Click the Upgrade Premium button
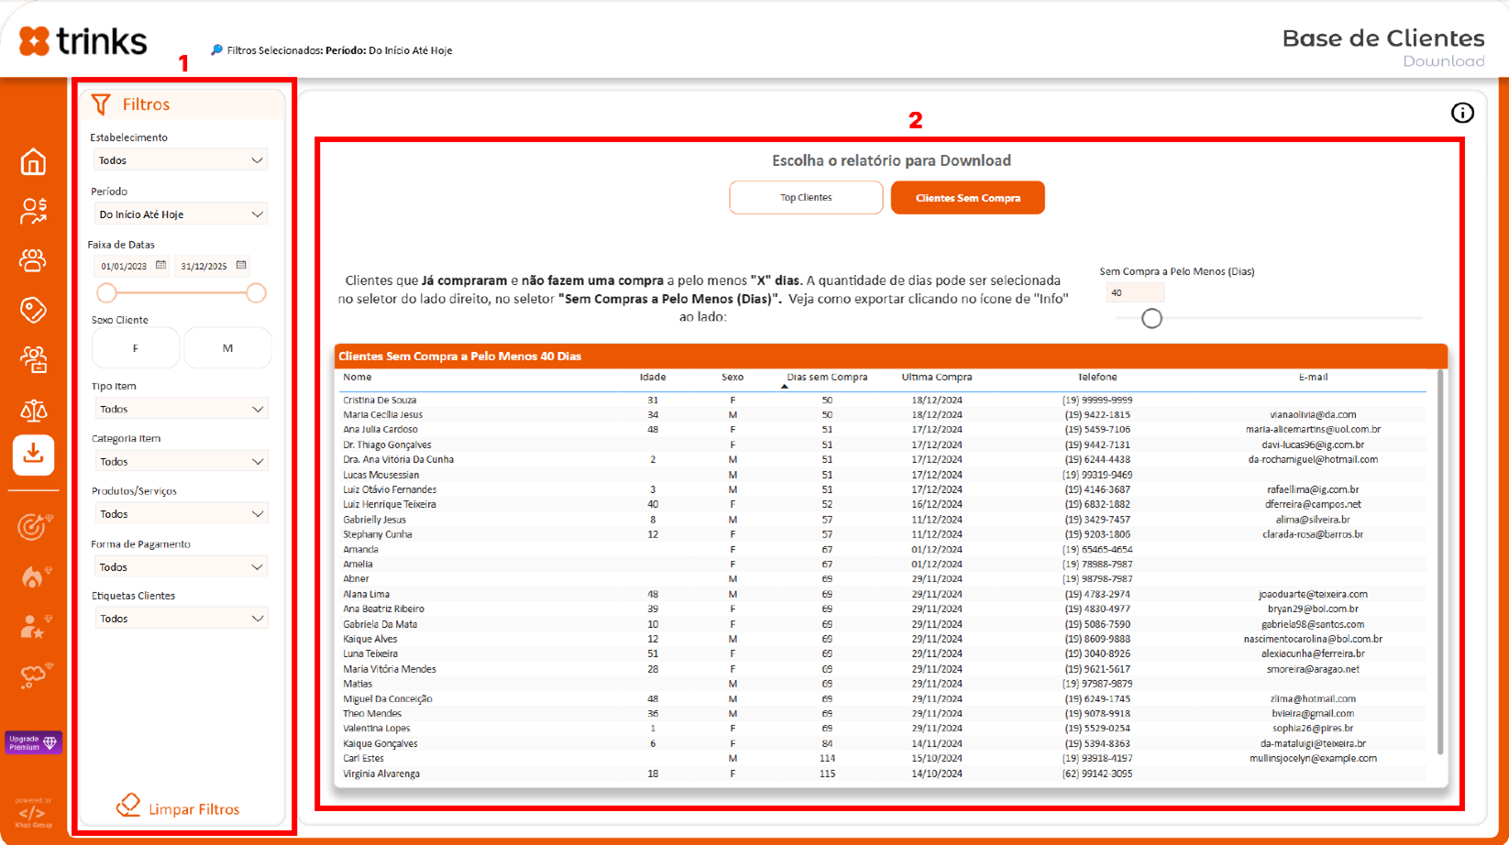The width and height of the screenshot is (1509, 845). click(x=33, y=742)
